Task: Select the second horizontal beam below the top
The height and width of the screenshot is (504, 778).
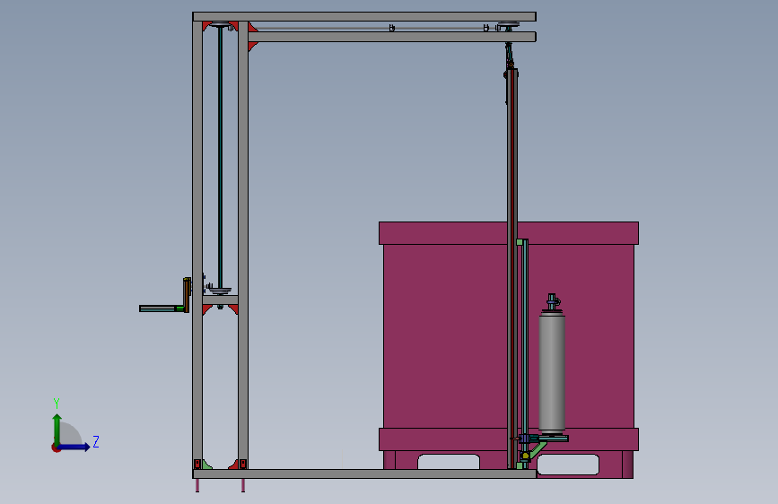Action: 392,37
